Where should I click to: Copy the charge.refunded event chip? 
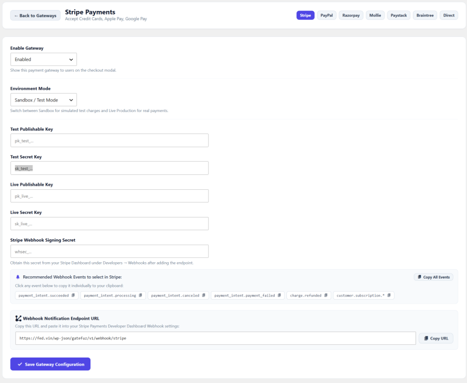[x=309, y=295]
